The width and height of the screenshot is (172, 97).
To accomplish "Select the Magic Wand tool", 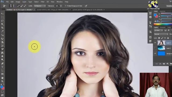I will [x=2, y=24].
